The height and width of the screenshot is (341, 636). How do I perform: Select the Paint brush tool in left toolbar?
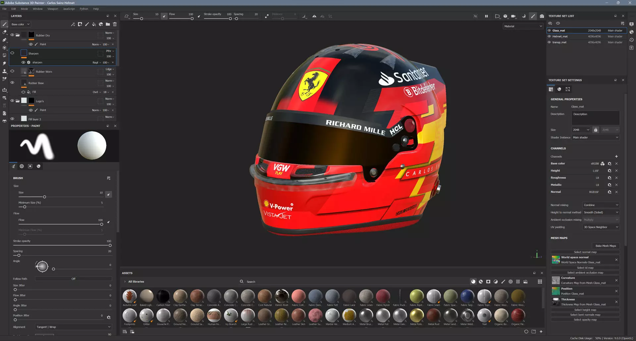tap(4, 24)
